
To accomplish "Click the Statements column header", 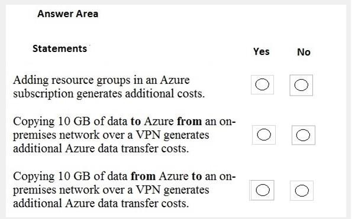I will click(x=60, y=48).
